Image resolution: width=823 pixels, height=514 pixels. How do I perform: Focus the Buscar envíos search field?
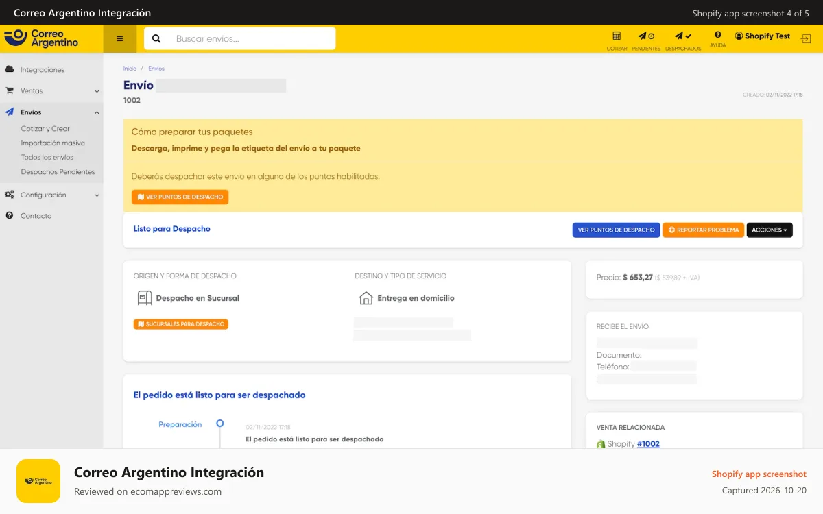(x=240, y=39)
